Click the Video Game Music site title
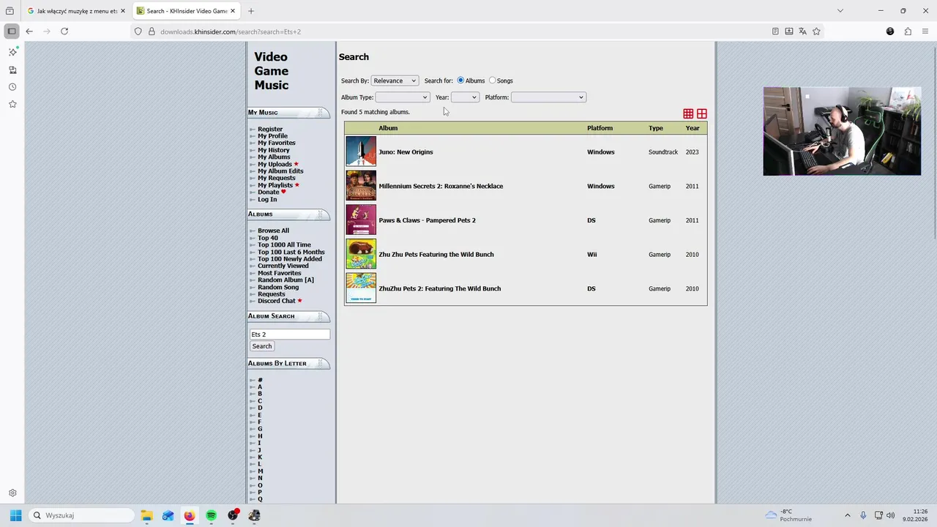 [272, 71]
